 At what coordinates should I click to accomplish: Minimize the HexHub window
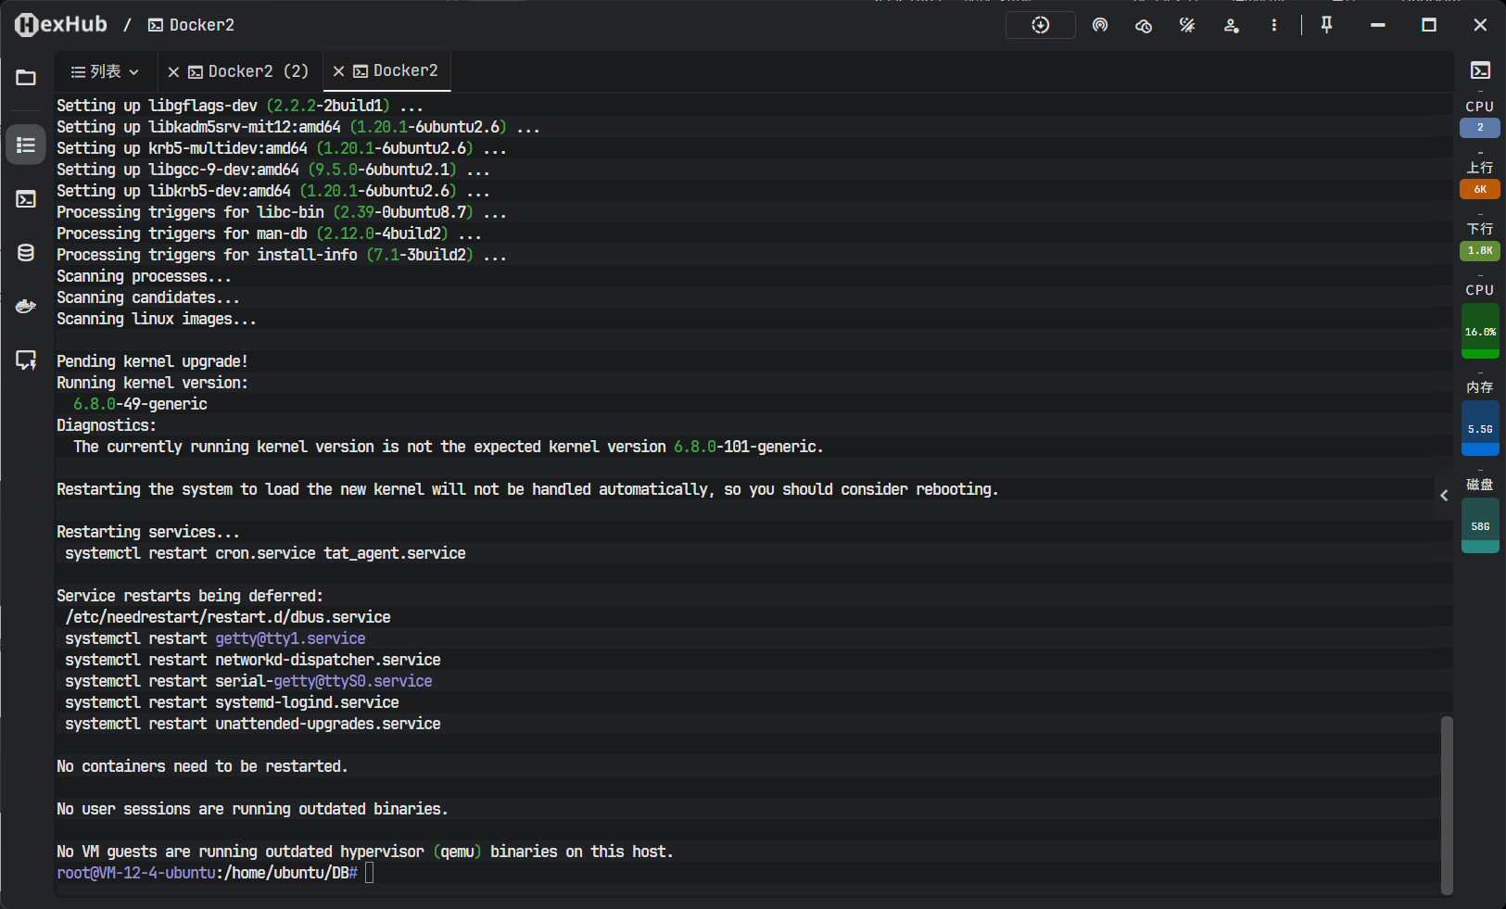(x=1378, y=25)
